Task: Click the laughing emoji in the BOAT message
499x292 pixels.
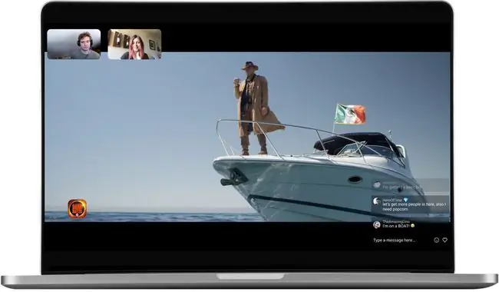Action: [x=412, y=226]
